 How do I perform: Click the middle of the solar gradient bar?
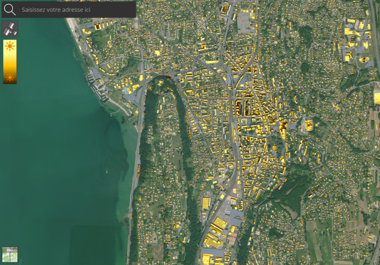tap(10, 62)
